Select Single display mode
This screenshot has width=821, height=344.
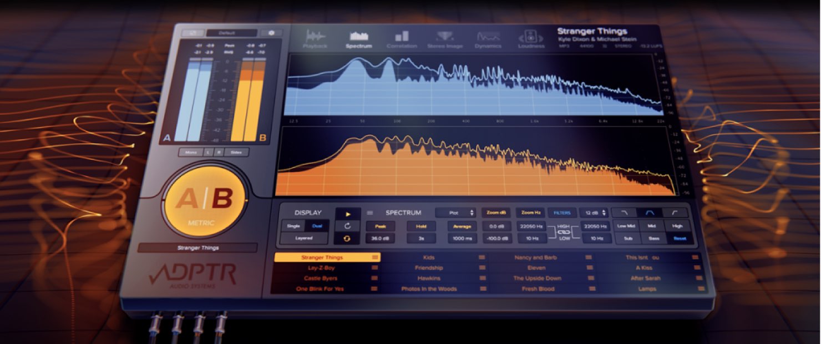pyautogui.click(x=293, y=226)
